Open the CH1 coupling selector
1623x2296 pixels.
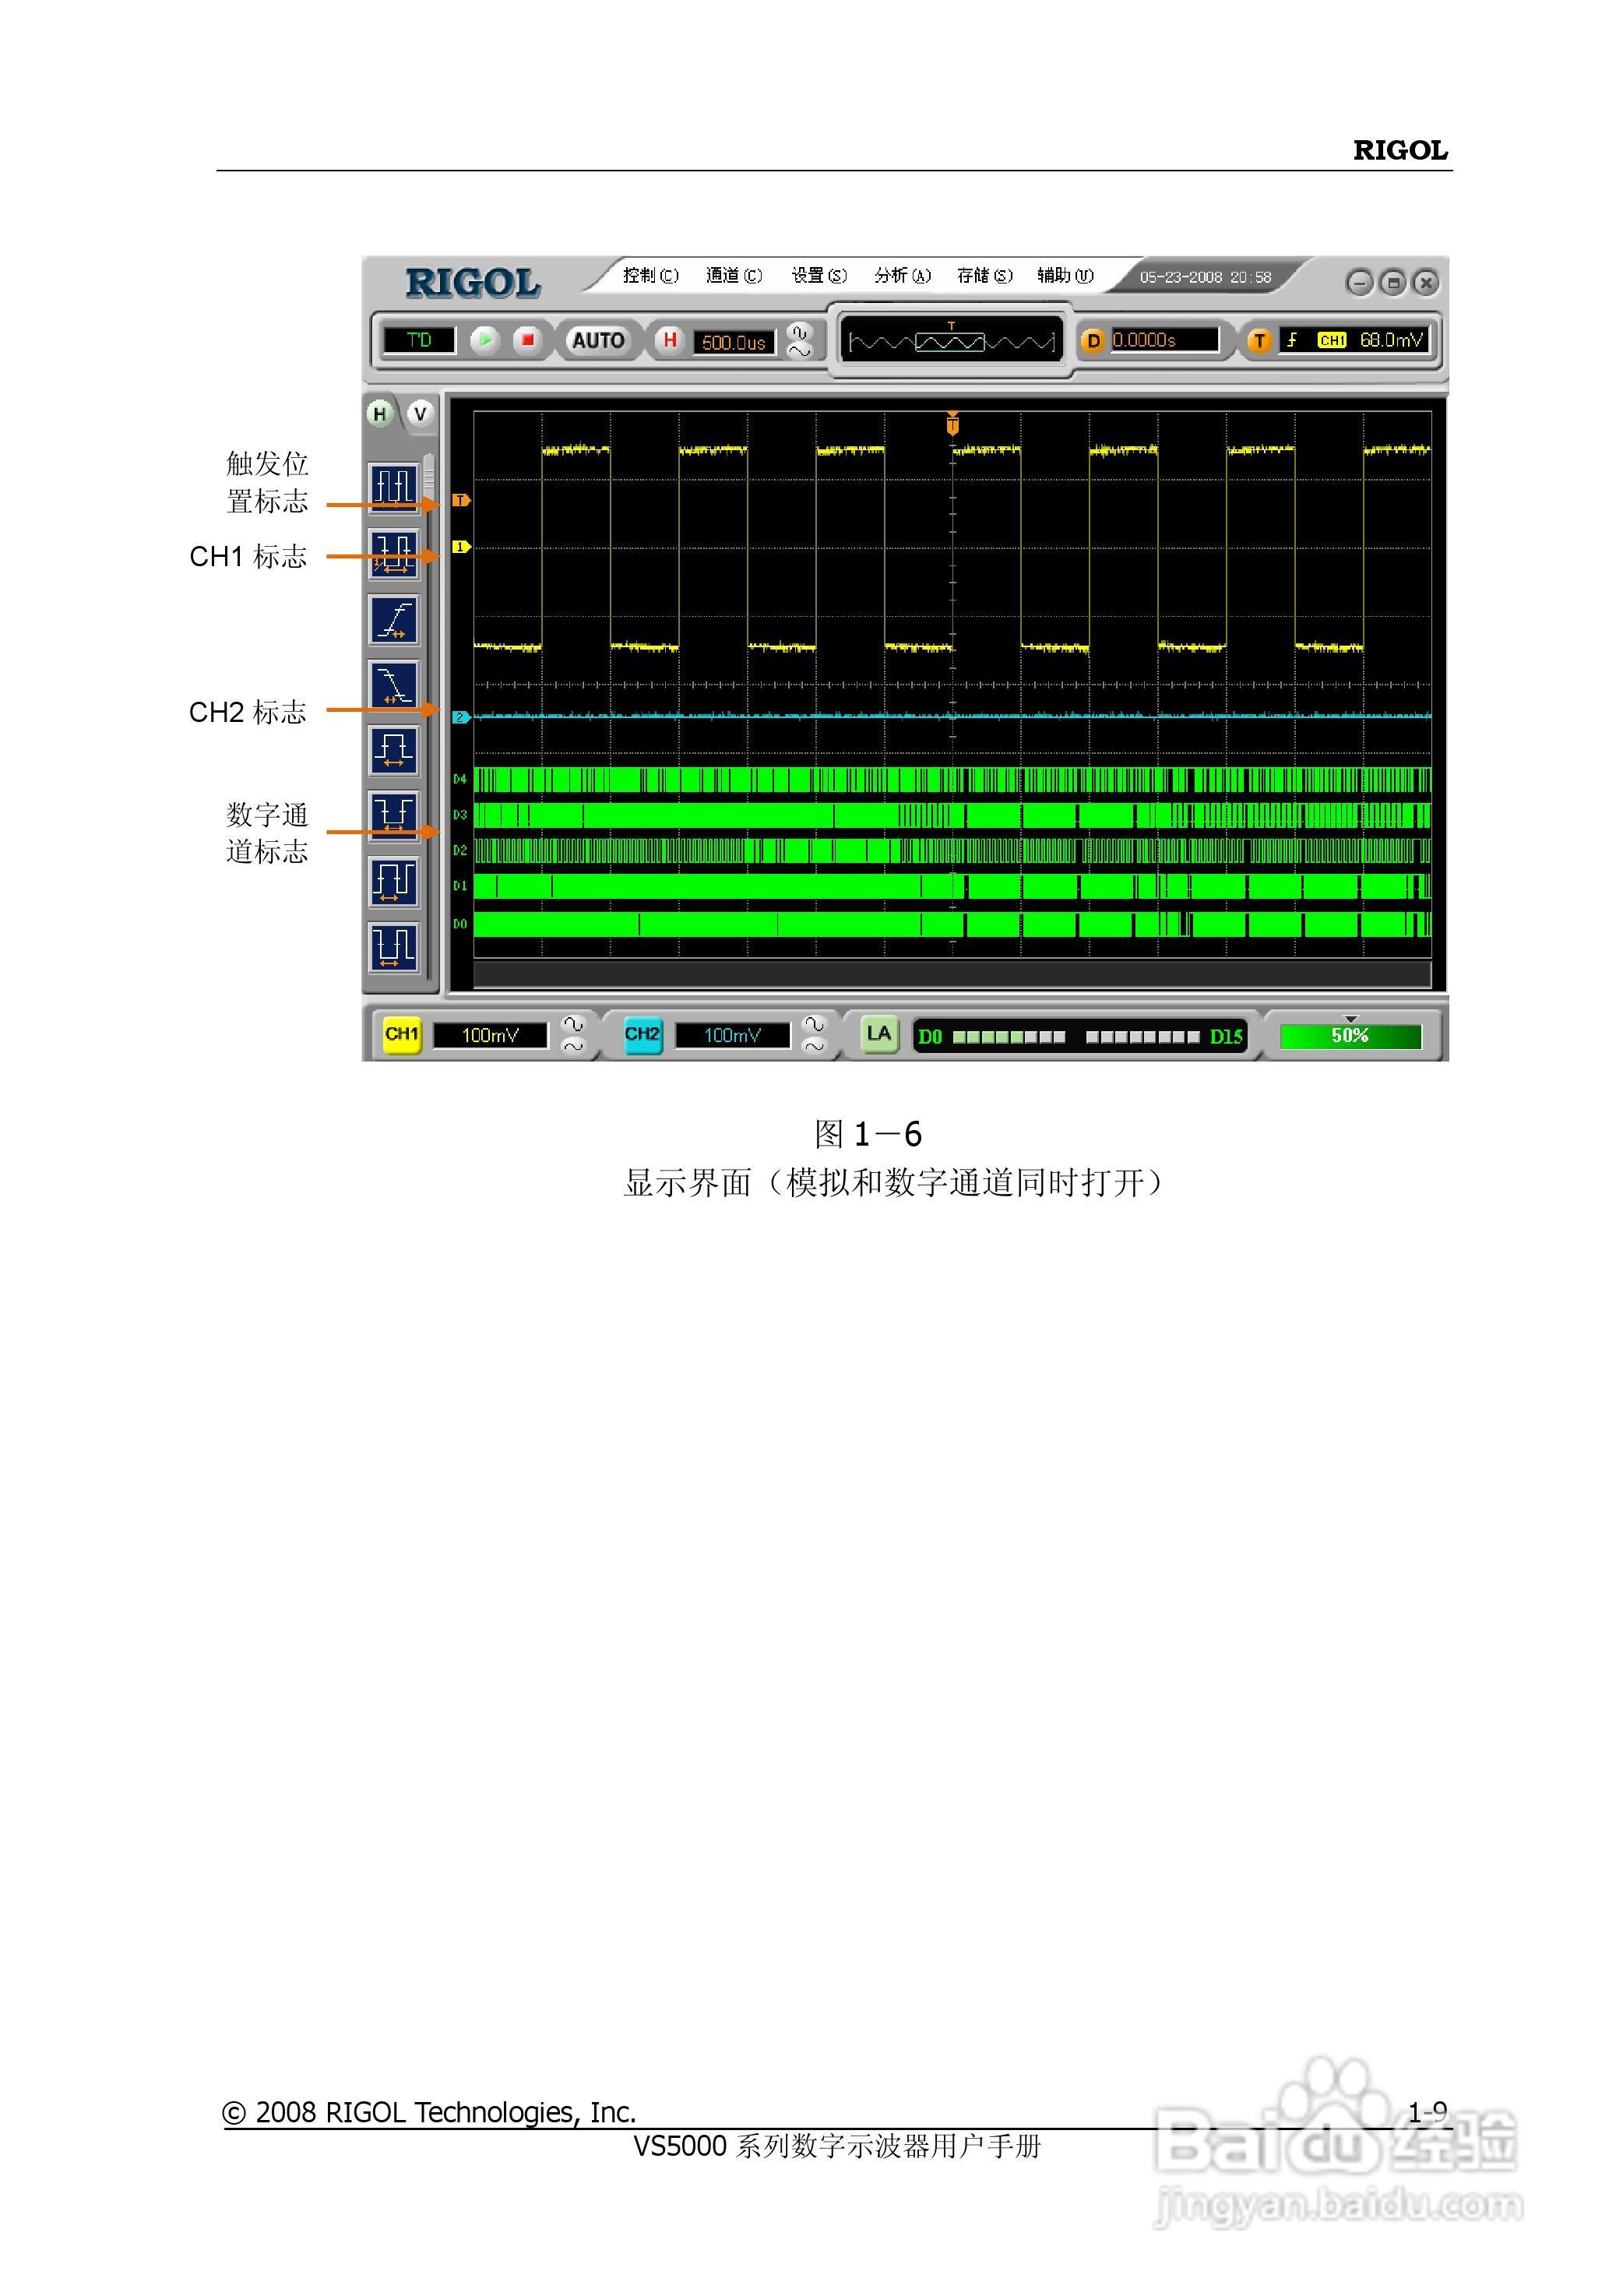point(570,1035)
